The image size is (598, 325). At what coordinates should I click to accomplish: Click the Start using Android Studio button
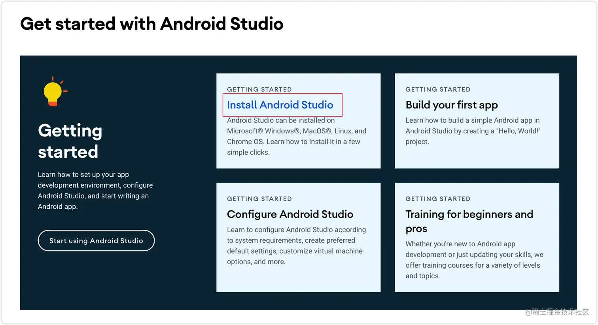(x=96, y=240)
